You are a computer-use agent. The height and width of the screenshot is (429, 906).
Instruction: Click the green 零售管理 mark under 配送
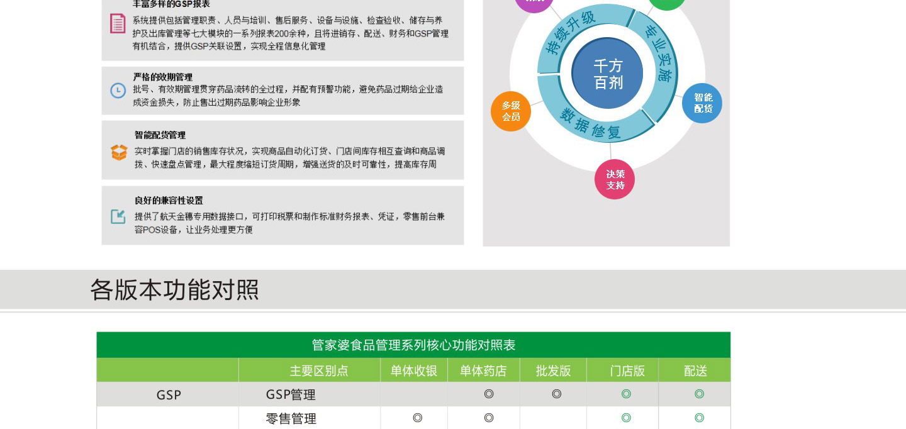click(699, 418)
